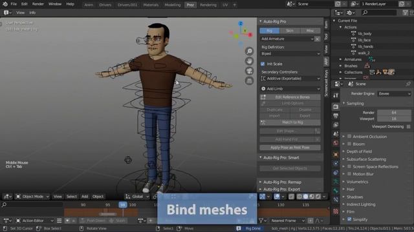Click the Blender logo icon
This screenshot has width=414, height=232.
5,5
